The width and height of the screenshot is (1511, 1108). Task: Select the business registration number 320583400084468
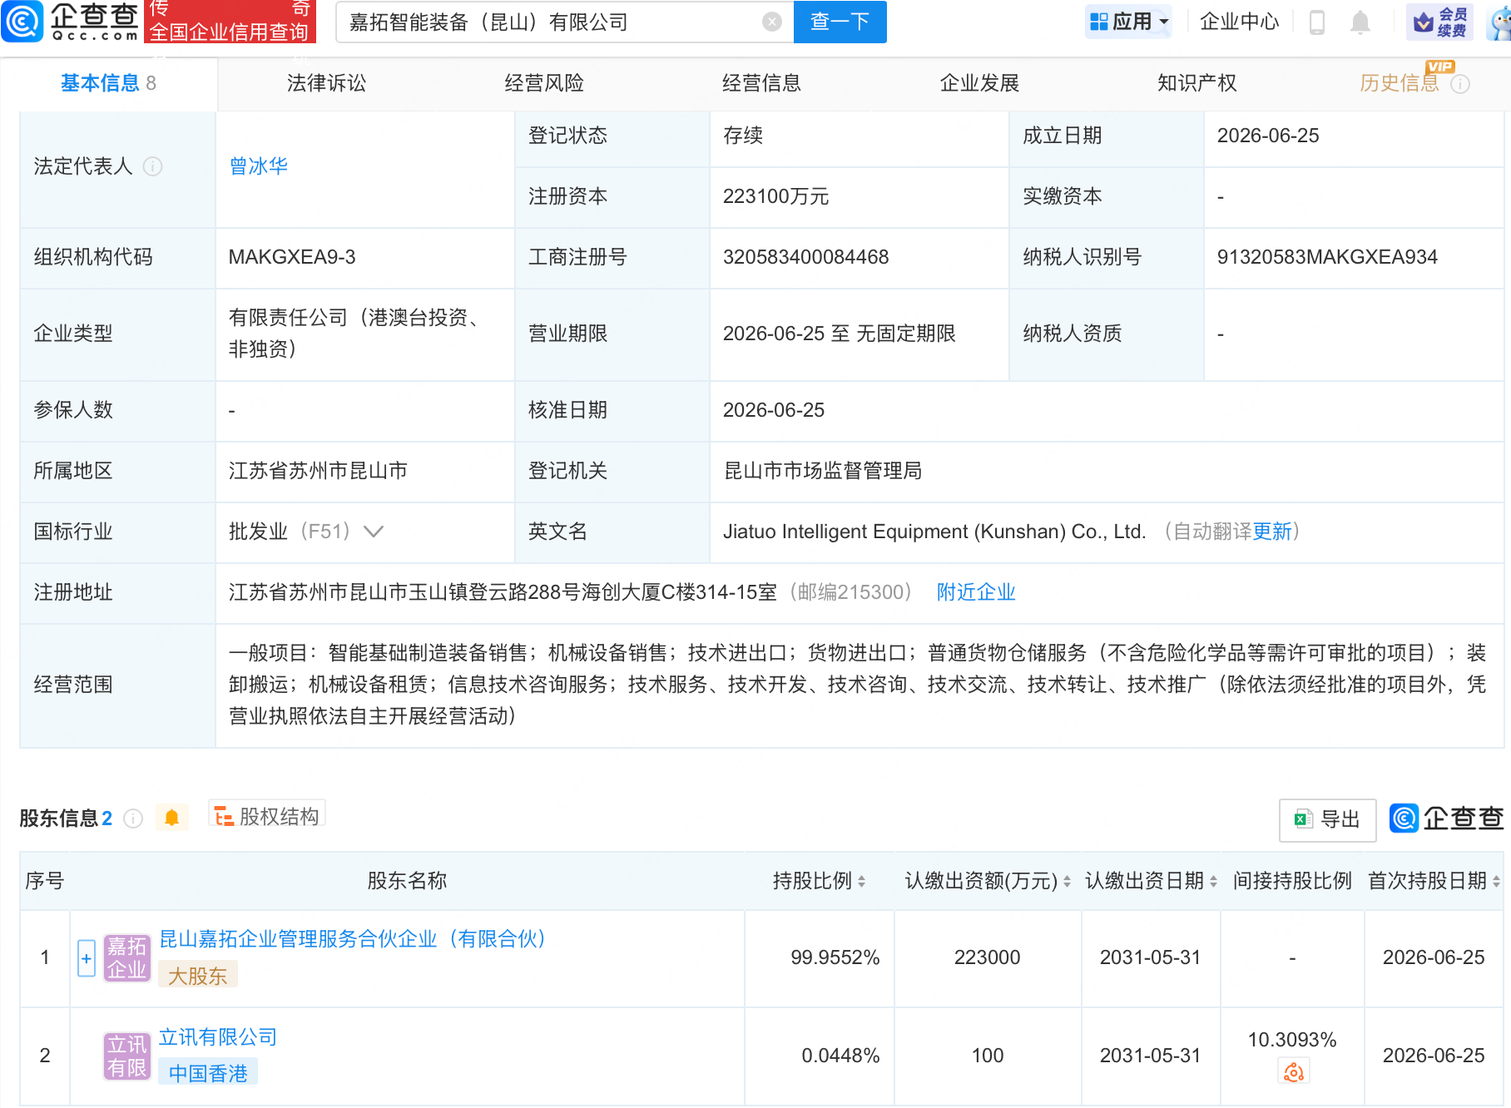tap(805, 257)
